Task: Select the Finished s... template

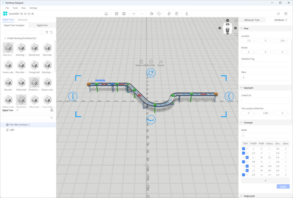Action: point(34,82)
